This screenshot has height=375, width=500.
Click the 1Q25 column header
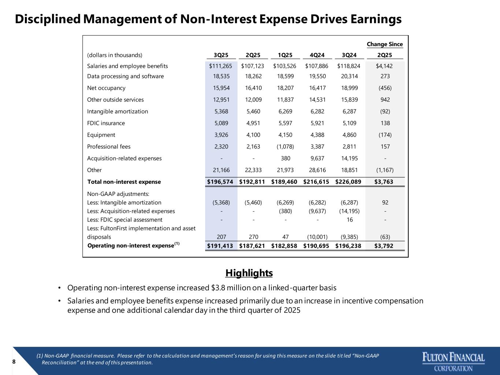pos(285,55)
